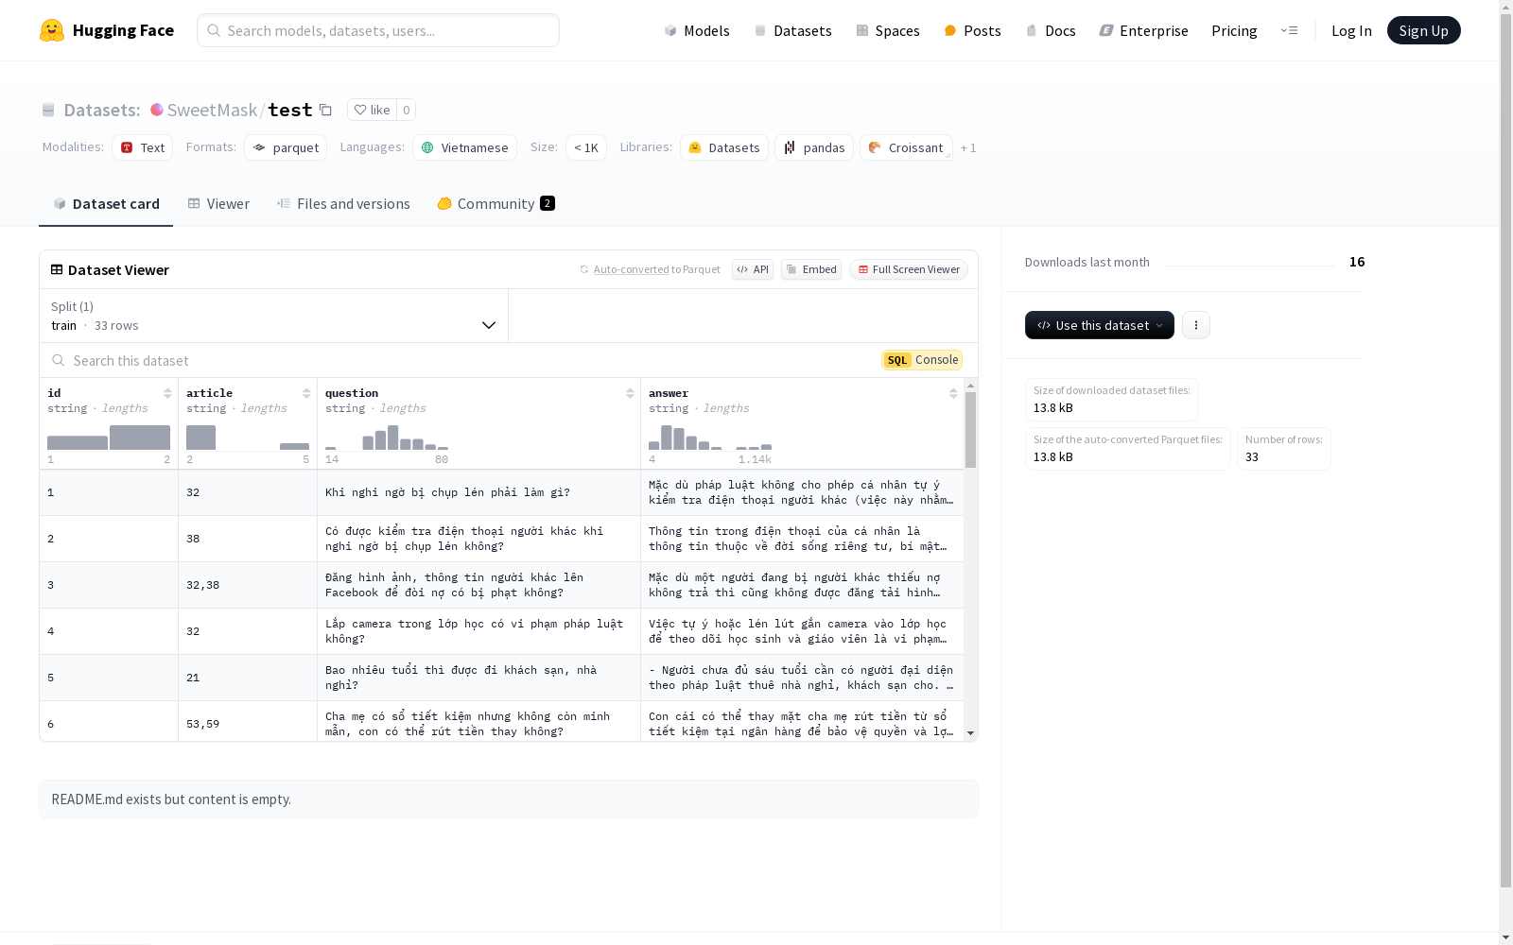The image size is (1513, 945).
Task: Copy dataset name with the copy icon
Action: [325, 110]
